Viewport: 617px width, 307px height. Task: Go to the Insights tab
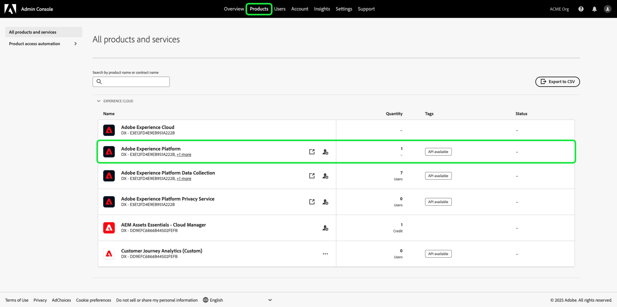pos(322,9)
